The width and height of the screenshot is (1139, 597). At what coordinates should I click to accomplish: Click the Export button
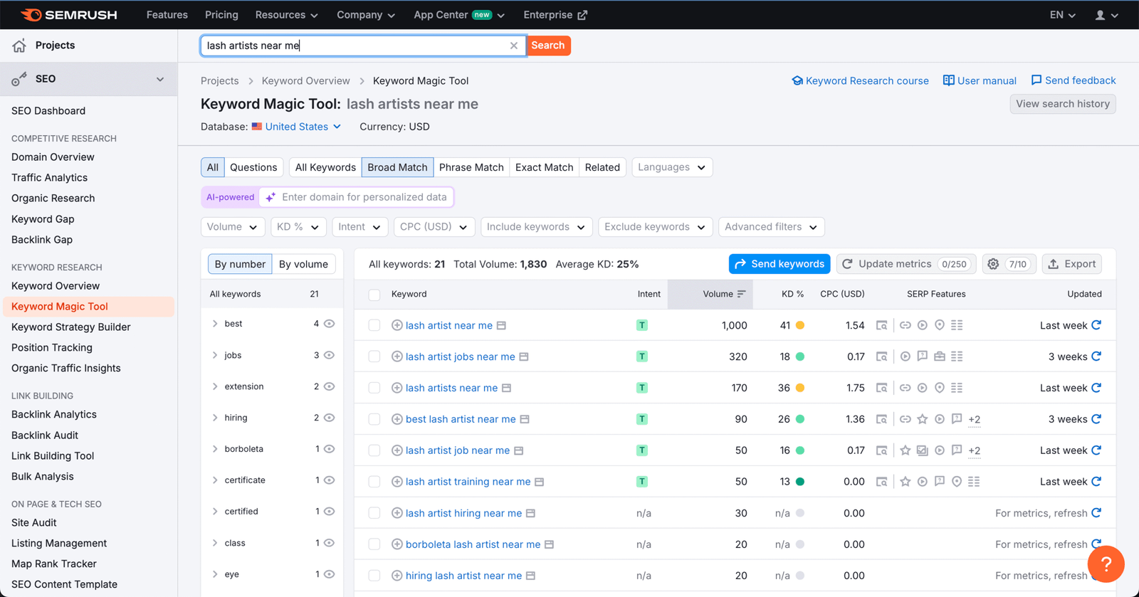click(1072, 264)
